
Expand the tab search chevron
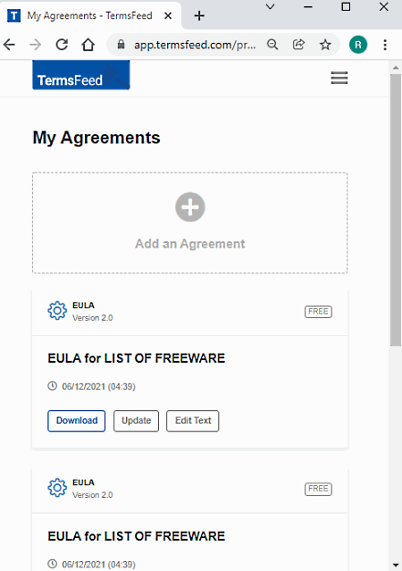[270, 6]
